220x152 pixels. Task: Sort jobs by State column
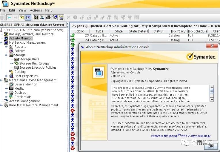tap(119, 31)
